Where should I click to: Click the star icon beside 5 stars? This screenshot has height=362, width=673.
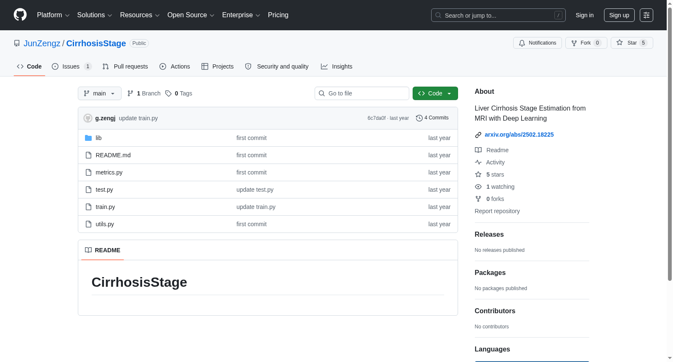point(478,174)
